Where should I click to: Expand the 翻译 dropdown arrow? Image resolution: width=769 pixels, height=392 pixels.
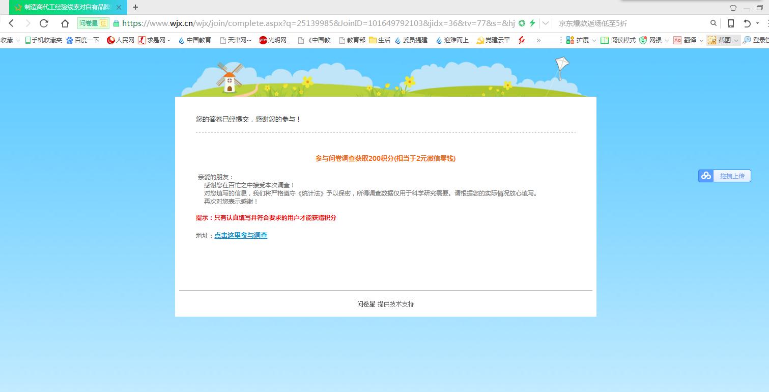pyautogui.click(x=701, y=40)
